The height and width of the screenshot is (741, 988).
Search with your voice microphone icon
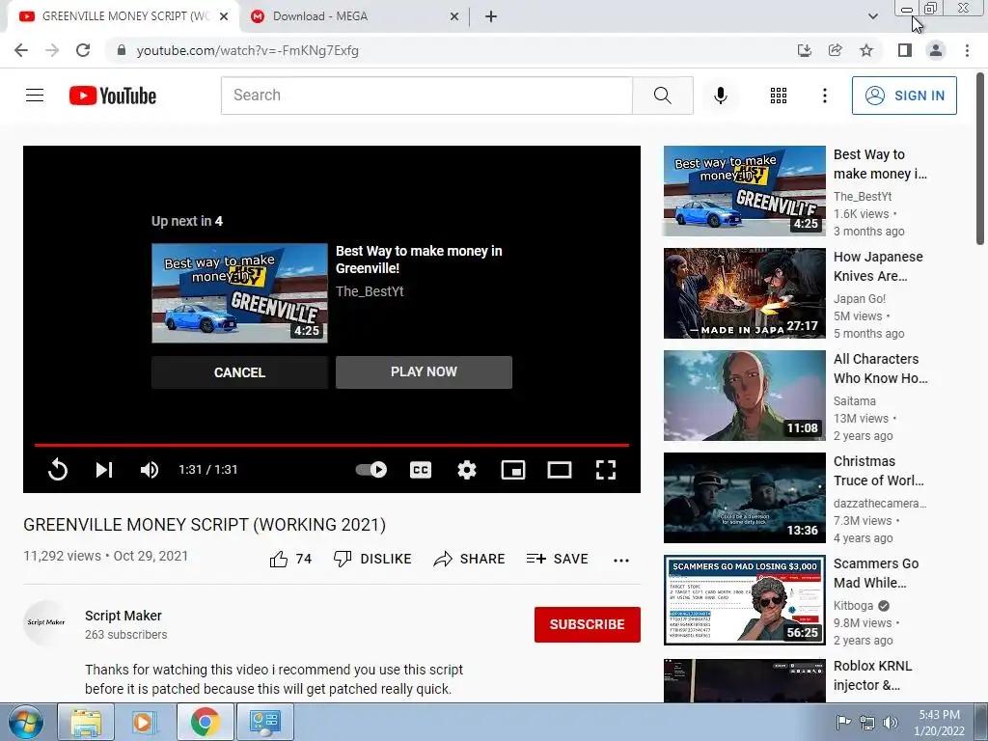pyautogui.click(x=721, y=96)
